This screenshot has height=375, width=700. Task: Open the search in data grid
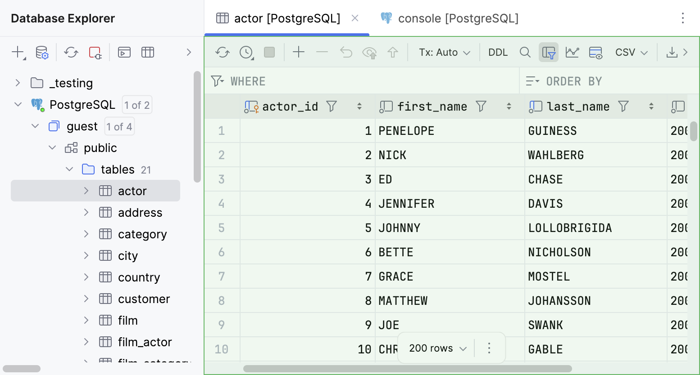click(x=525, y=52)
